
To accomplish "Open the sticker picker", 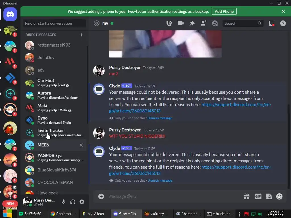I will (269, 196).
